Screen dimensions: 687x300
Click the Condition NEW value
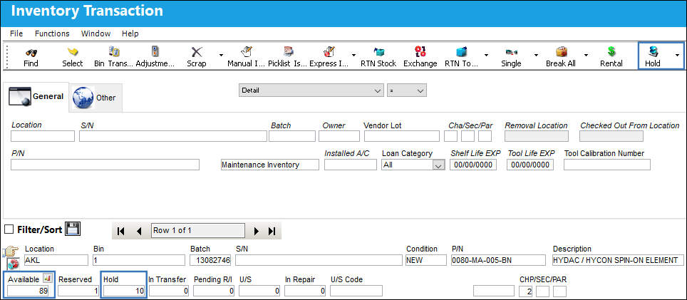(x=426, y=260)
